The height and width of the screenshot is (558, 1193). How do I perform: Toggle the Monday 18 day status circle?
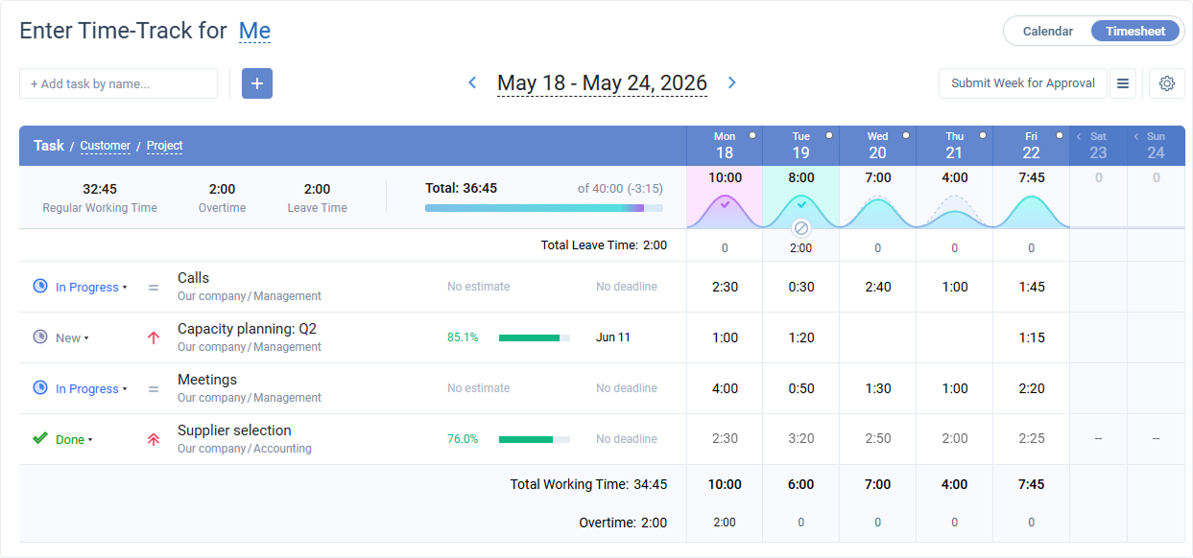pyautogui.click(x=752, y=136)
